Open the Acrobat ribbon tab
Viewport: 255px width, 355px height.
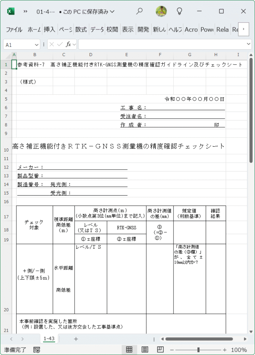(191, 29)
